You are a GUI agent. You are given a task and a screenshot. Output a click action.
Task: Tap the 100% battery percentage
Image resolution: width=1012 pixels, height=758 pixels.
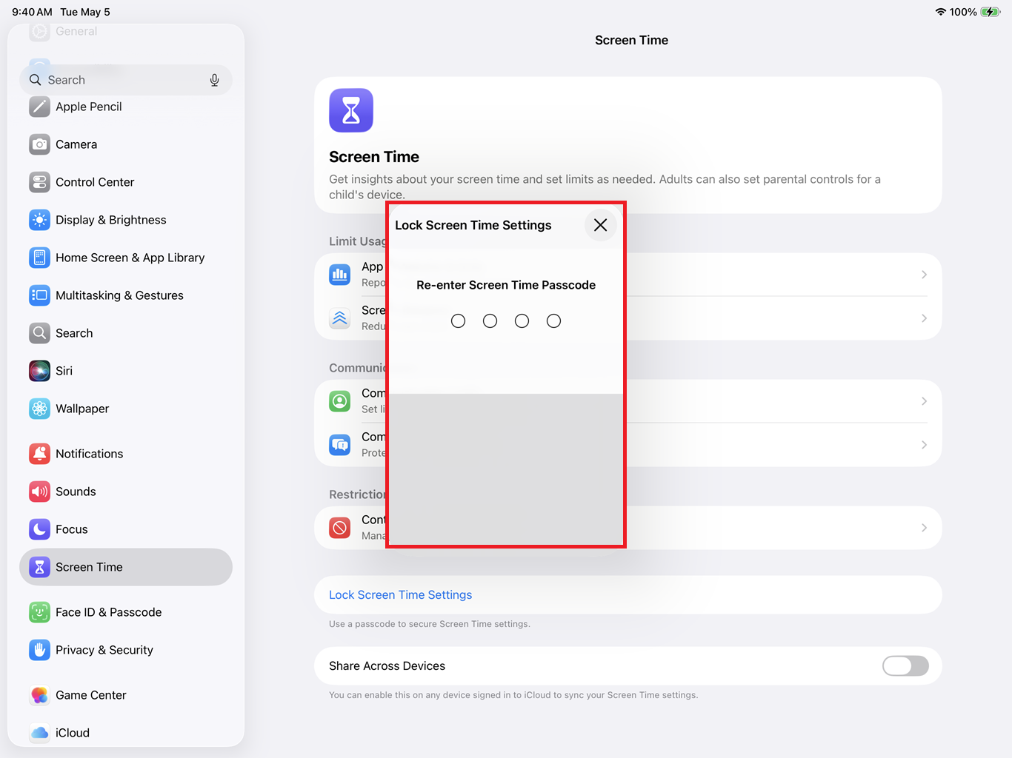click(963, 12)
